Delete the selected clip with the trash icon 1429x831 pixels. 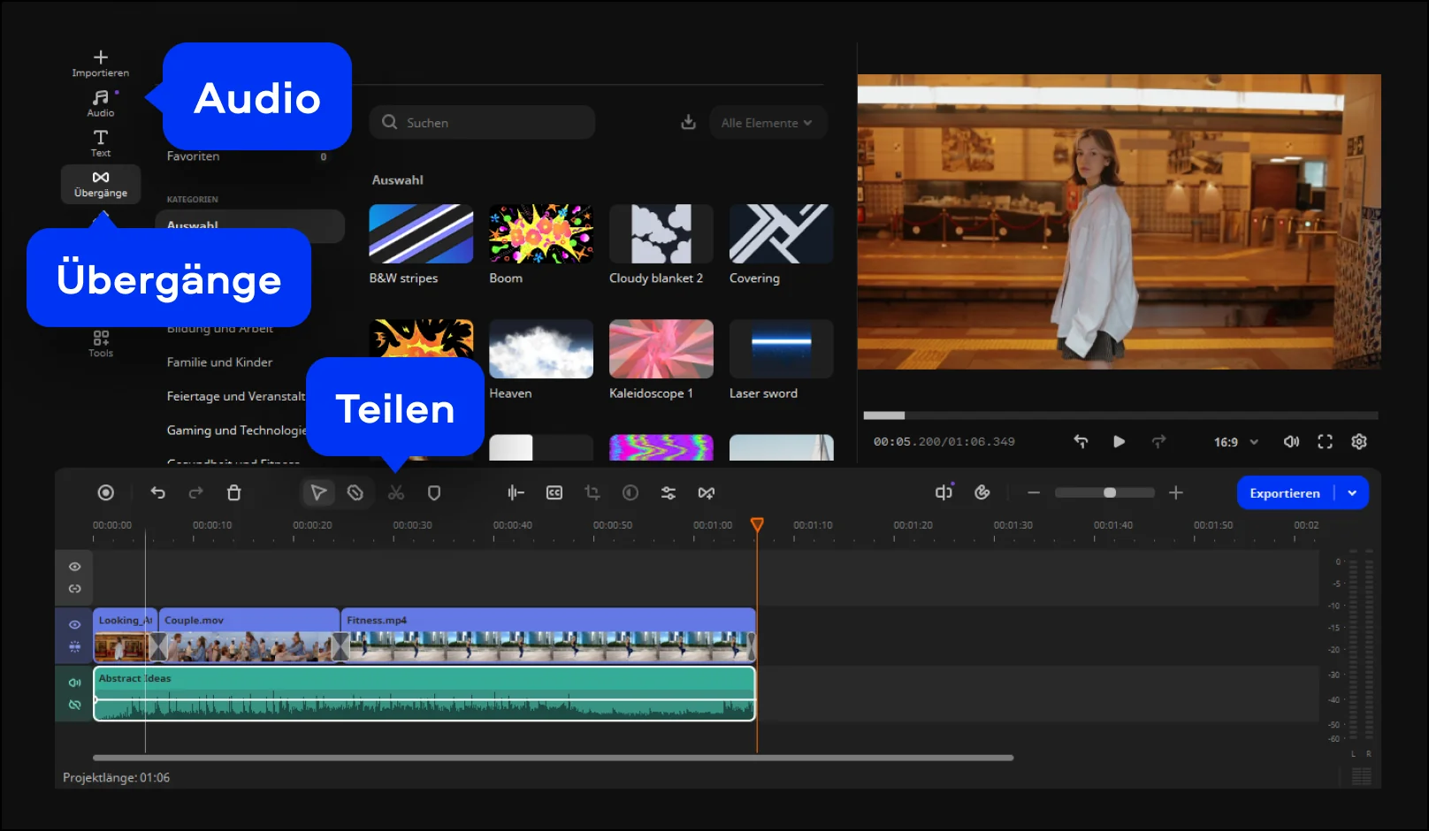233,492
